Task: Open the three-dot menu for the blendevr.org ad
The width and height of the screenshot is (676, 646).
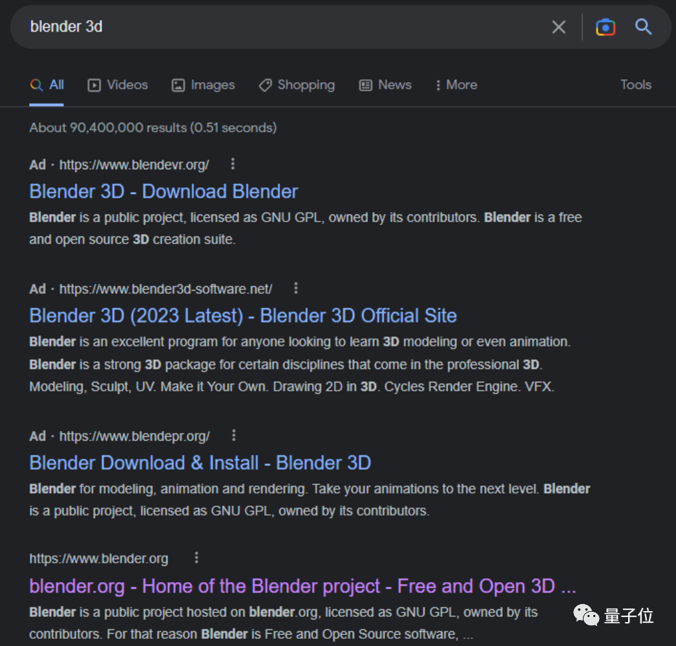Action: [233, 164]
